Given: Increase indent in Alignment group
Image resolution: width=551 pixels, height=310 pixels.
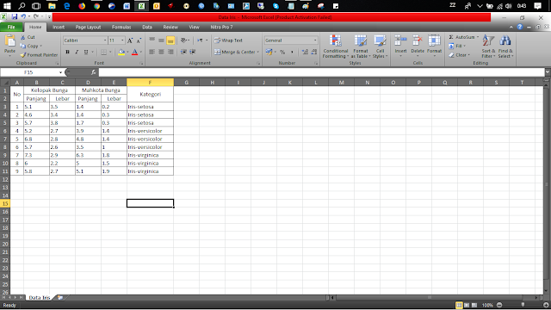Looking at the screenshot, I should 193,52.
